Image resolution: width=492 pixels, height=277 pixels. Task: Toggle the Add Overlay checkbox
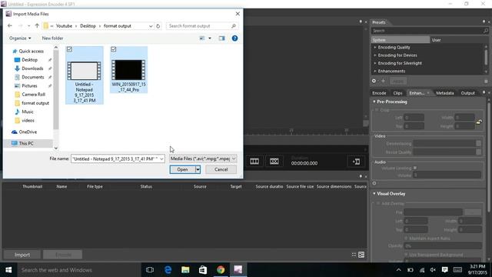coord(378,203)
